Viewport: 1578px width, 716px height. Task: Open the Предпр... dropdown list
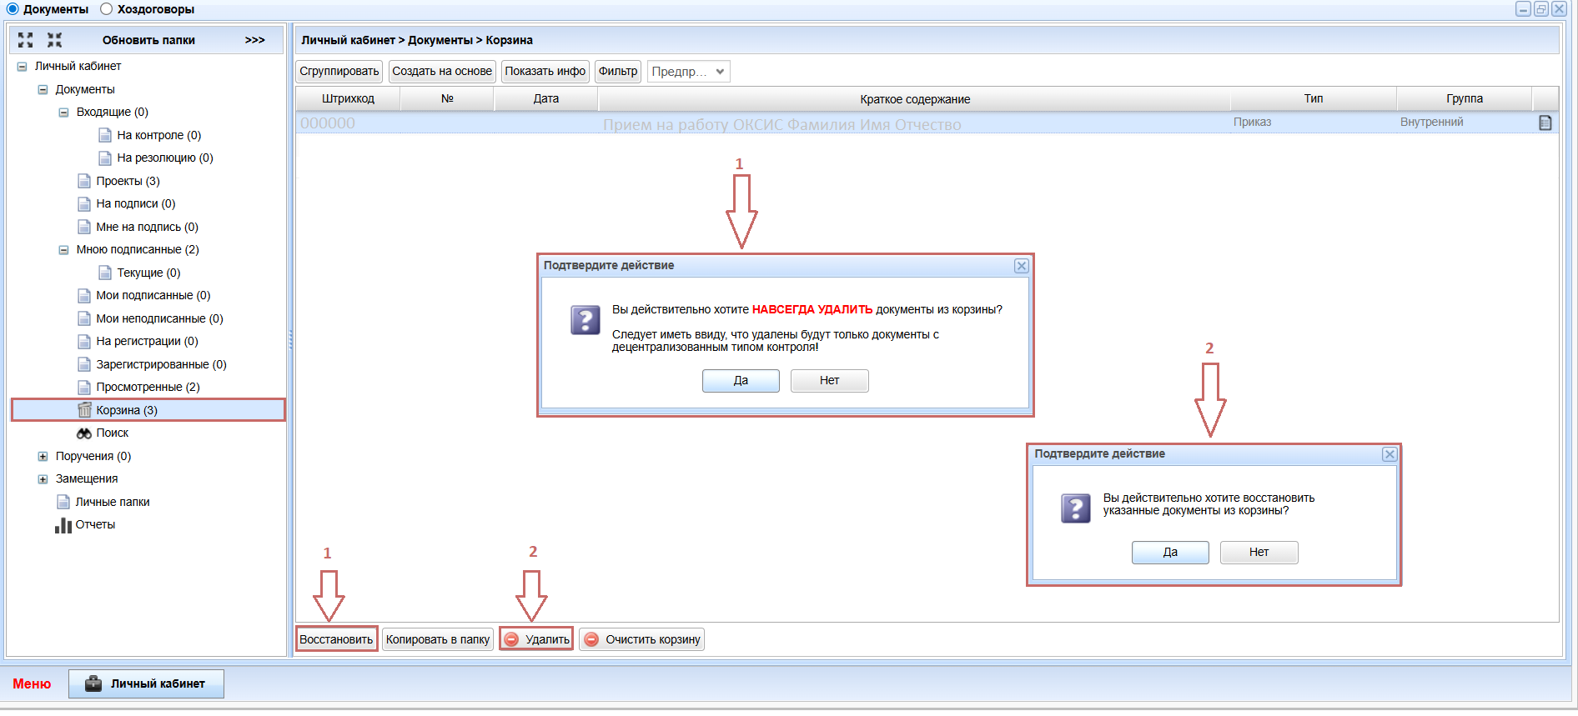pos(689,72)
